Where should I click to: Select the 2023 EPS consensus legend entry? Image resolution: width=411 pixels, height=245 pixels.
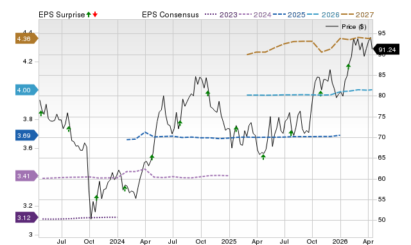[x=221, y=15]
